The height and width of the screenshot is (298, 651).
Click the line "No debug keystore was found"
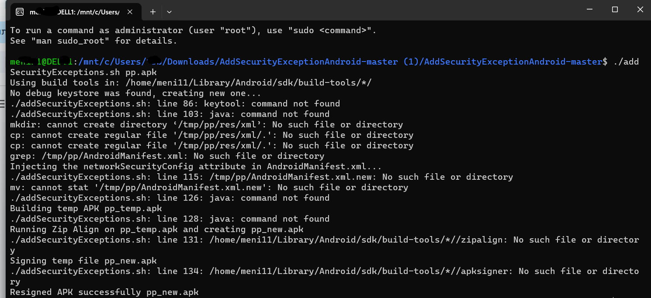tap(135, 93)
